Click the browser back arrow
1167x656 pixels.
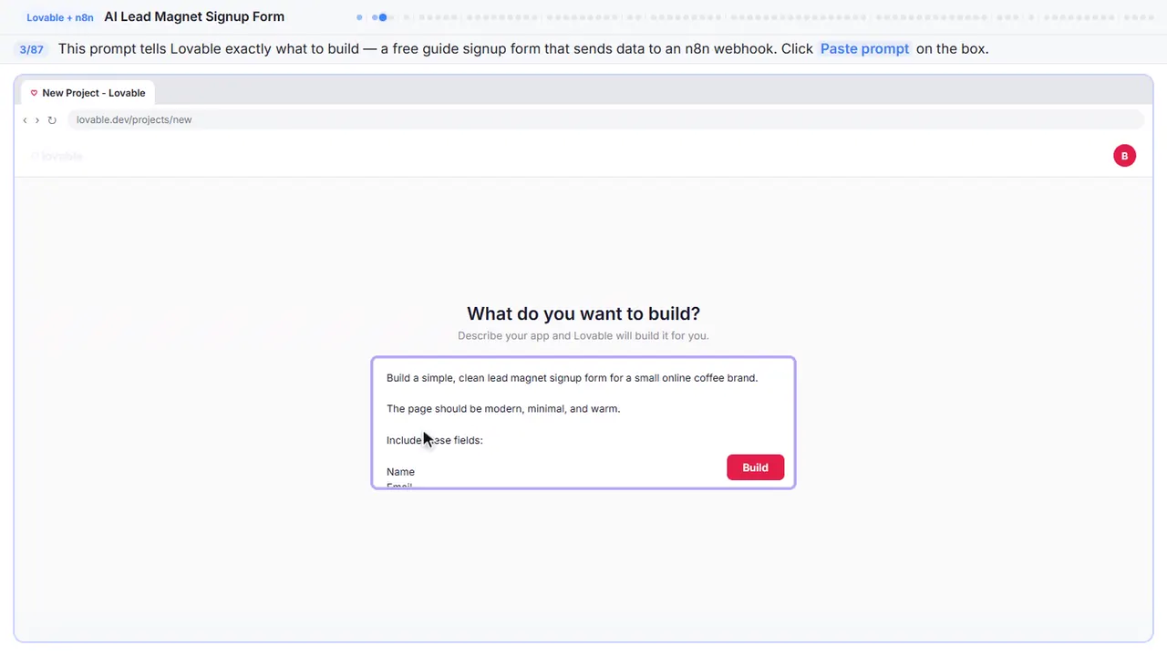[25, 120]
